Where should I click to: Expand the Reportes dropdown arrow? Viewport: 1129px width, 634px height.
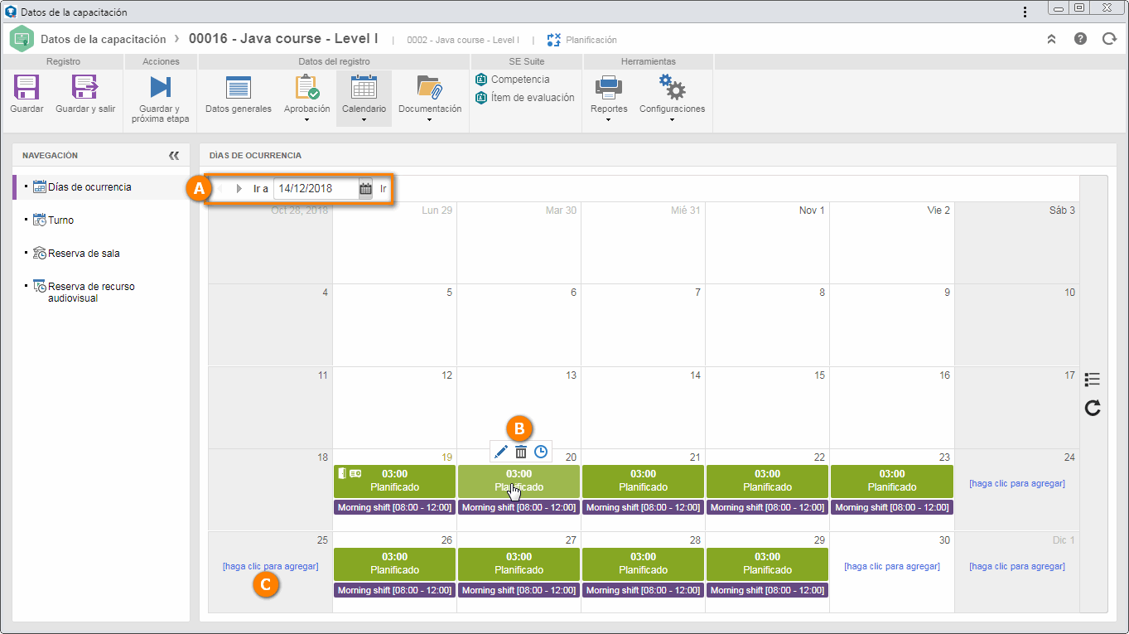609,119
